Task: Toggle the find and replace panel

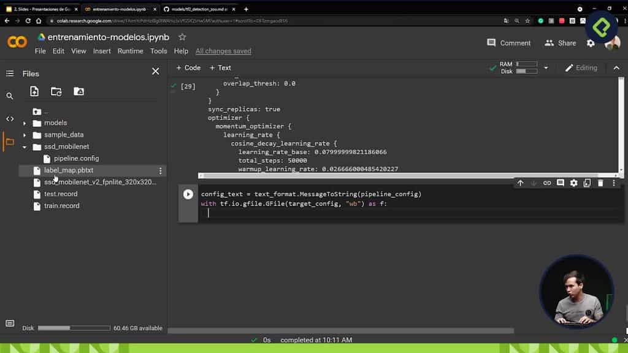Action: pos(9,96)
